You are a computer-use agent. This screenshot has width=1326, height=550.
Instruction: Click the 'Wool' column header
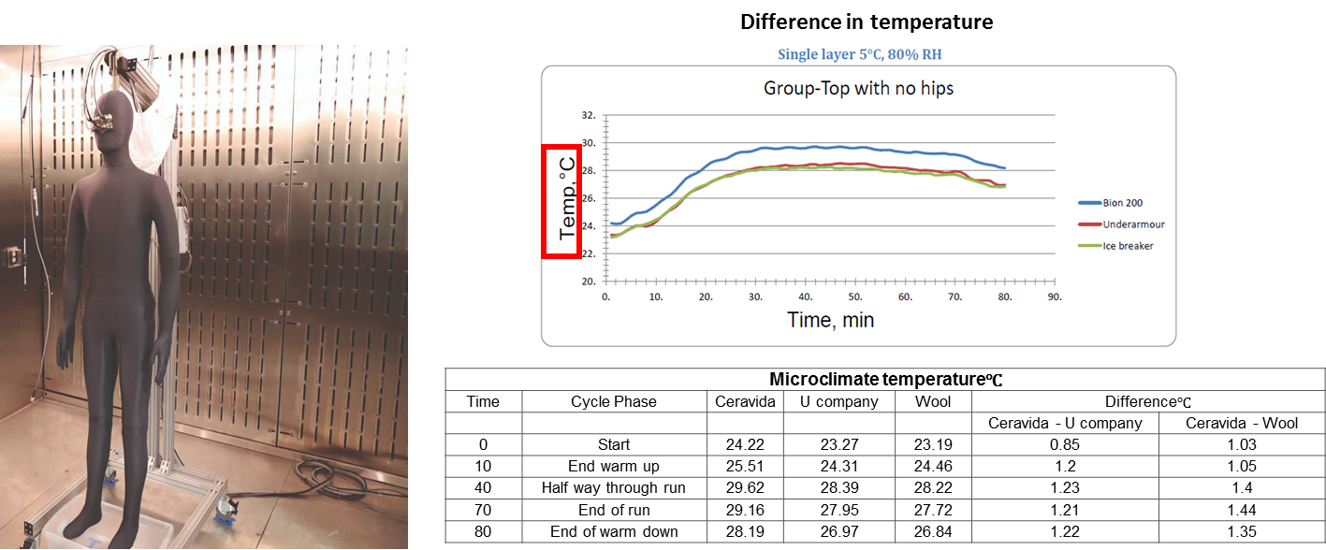tap(933, 401)
